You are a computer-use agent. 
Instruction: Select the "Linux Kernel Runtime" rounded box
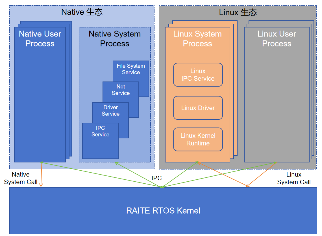tap(198, 139)
